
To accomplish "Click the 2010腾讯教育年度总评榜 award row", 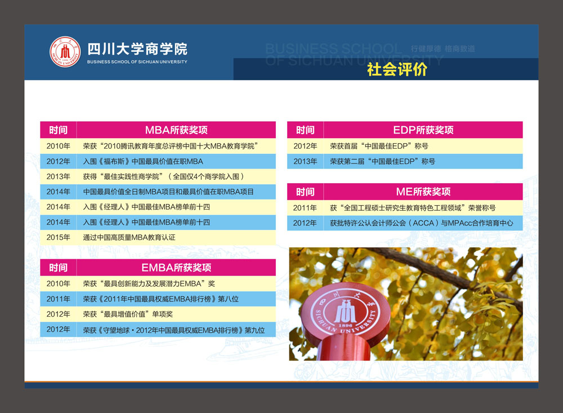I will 158,146.
